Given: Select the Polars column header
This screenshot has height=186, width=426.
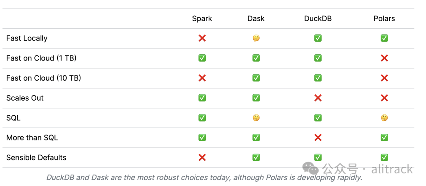Looking at the screenshot, I should [384, 18].
